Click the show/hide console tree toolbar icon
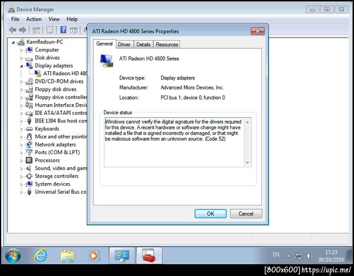This screenshot has height=276, width=354. point(36,29)
